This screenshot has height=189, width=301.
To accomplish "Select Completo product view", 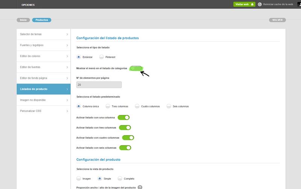I will pyautogui.click(x=120, y=178).
